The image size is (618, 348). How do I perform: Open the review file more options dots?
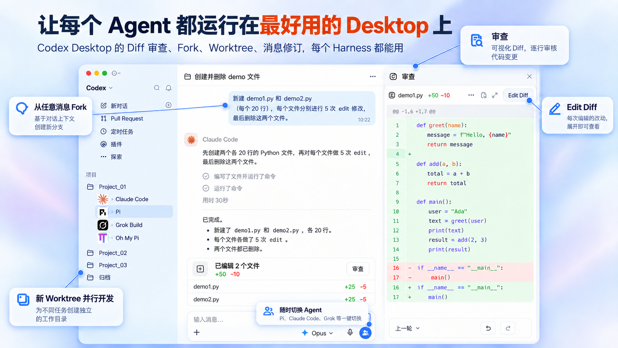(x=471, y=95)
